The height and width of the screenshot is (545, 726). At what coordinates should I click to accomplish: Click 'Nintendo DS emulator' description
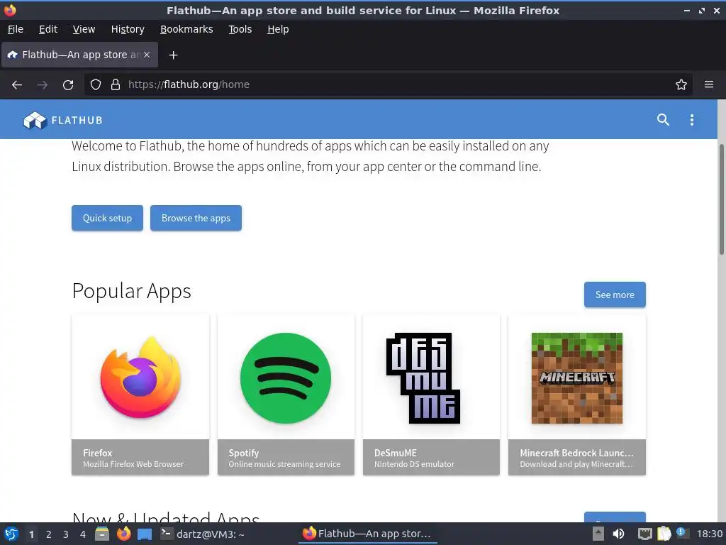tap(414, 464)
